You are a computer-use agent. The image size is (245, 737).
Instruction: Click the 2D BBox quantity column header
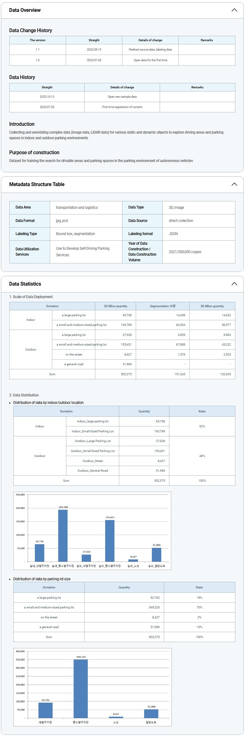115,306
